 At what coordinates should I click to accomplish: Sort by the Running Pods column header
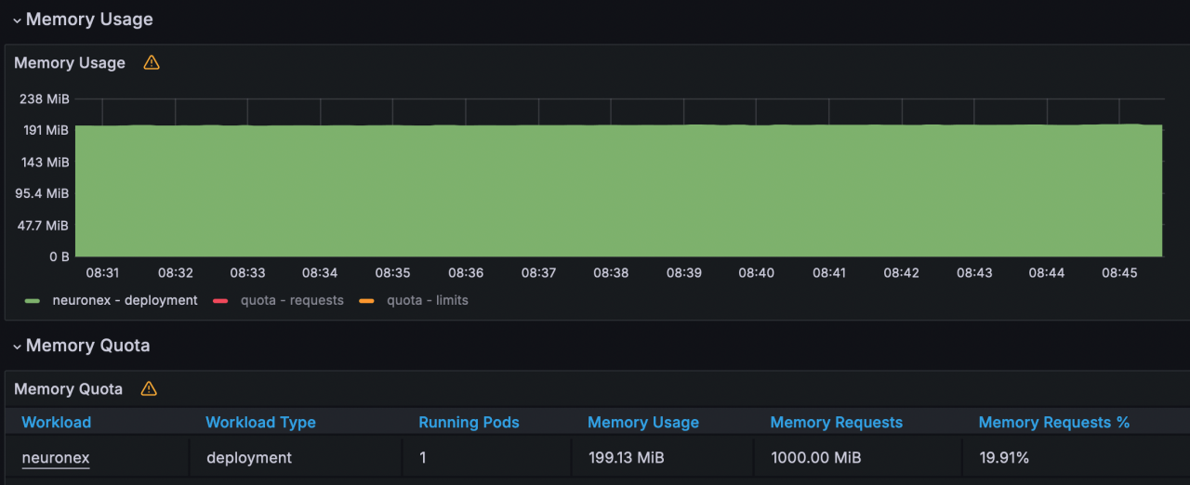[x=469, y=423]
